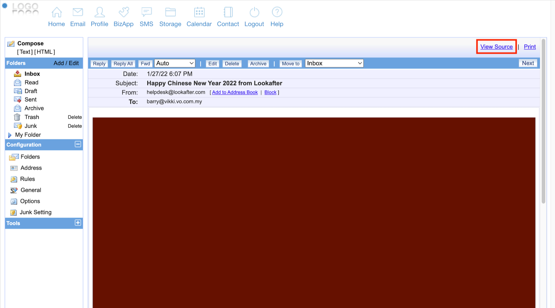
Task: Open the Move to Inbox folder dropdown
Action: click(334, 63)
